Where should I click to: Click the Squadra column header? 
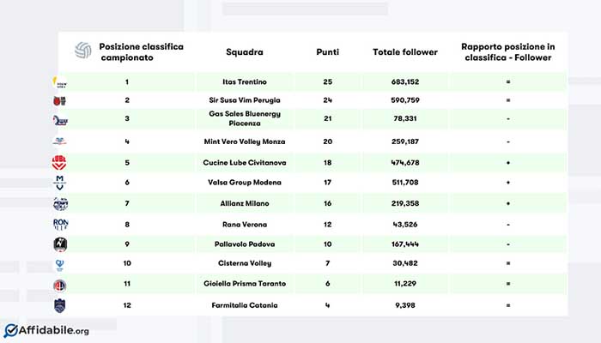tap(245, 52)
